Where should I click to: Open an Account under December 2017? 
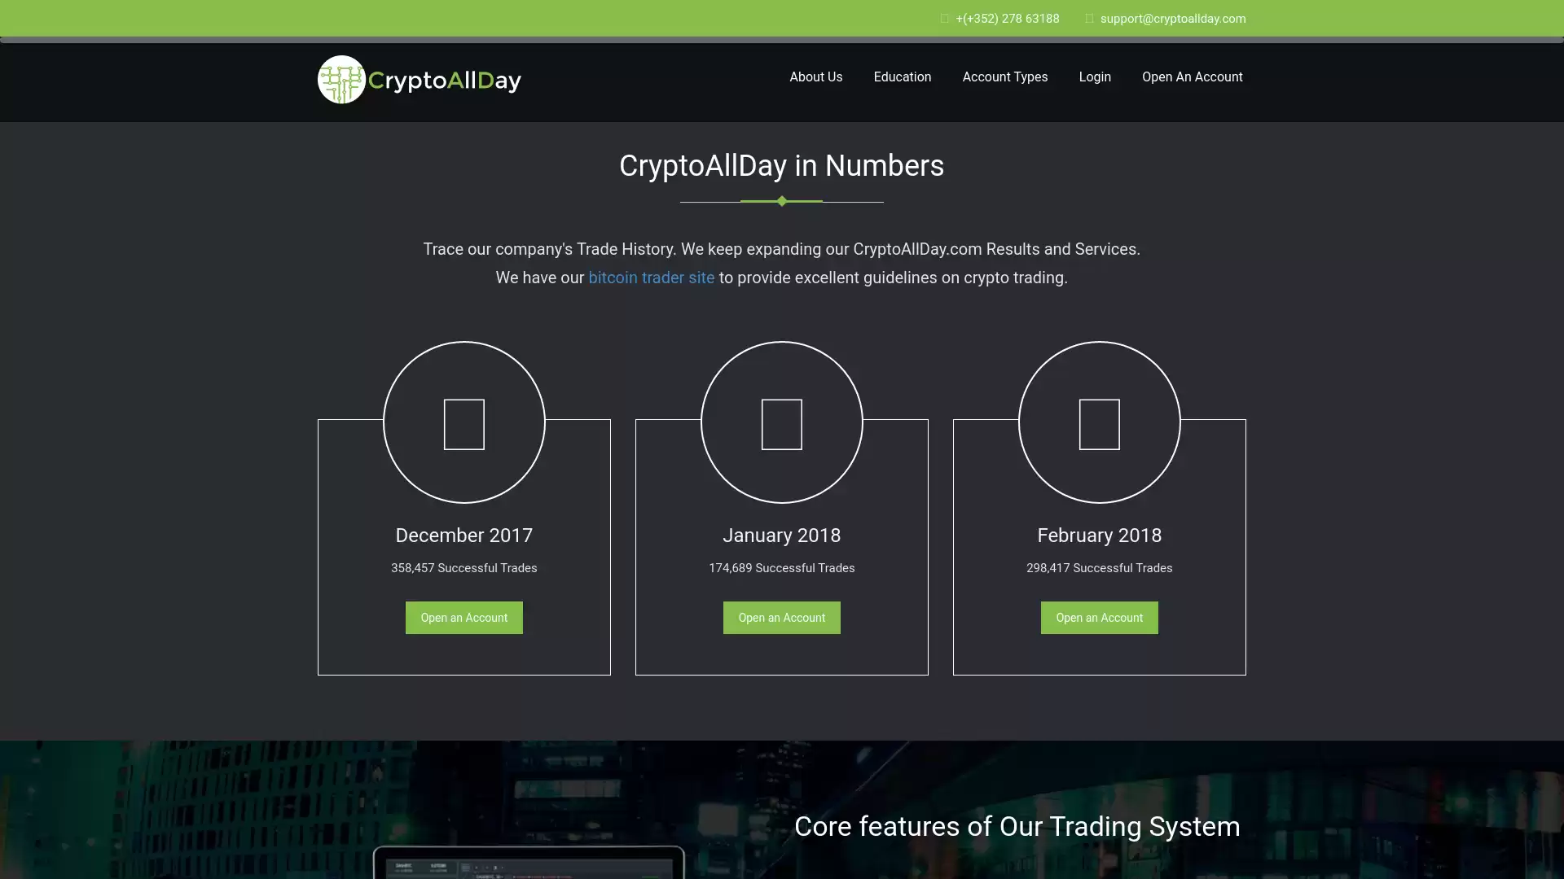point(464,618)
